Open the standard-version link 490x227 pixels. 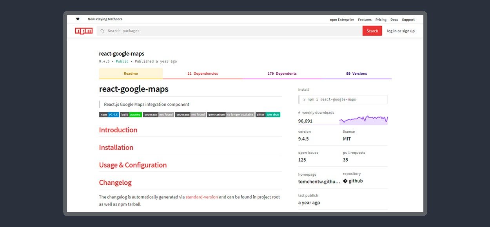(x=201, y=197)
